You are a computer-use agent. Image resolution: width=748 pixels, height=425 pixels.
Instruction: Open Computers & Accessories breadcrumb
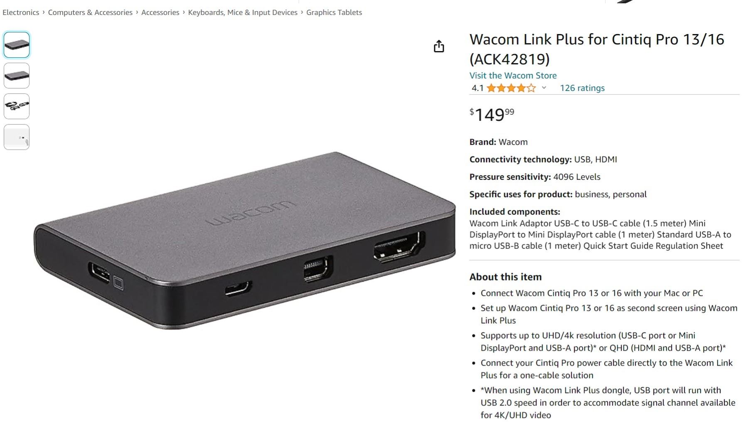click(x=90, y=12)
